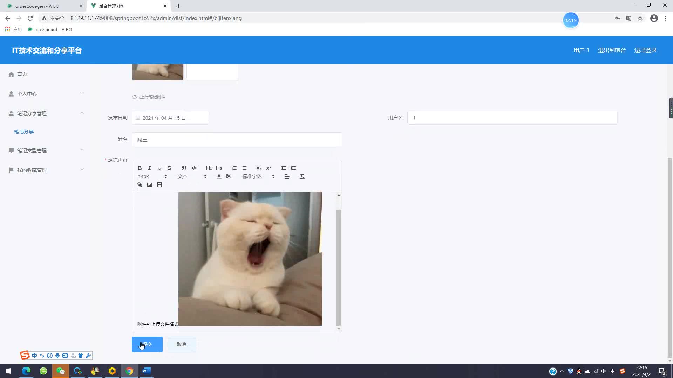This screenshot has height=378, width=673.
Task: Click the 取消 button
Action: pyautogui.click(x=181, y=344)
